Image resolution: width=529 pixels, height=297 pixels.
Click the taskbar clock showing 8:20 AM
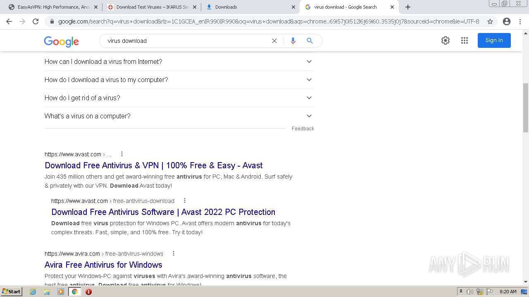click(508, 292)
